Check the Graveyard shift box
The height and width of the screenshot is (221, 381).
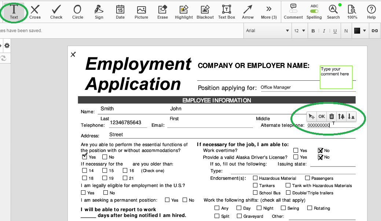239,216
